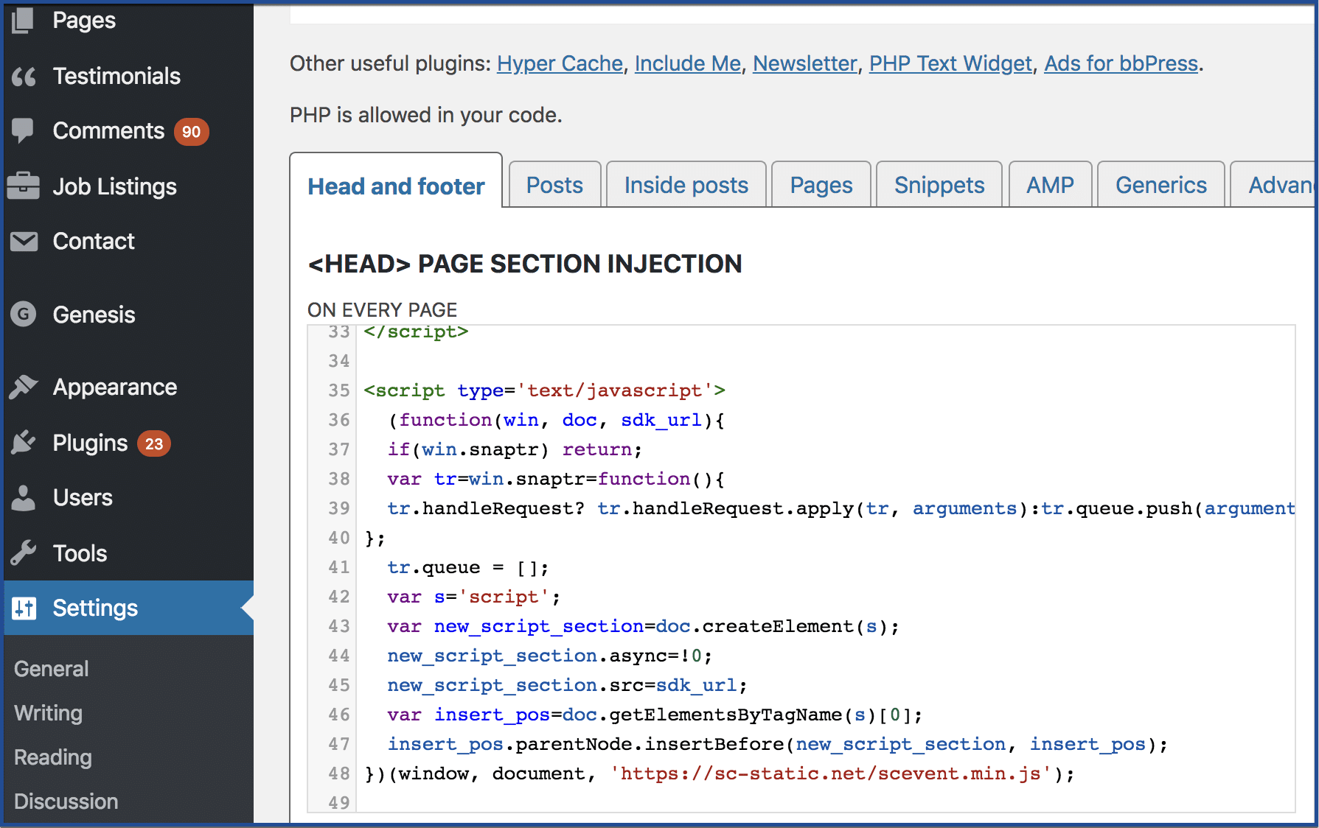Image resolution: width=1319 pixels, height=828 pixels.
Task: Follow the Ads for bbPress link
Action: (x=1121, y=64)
